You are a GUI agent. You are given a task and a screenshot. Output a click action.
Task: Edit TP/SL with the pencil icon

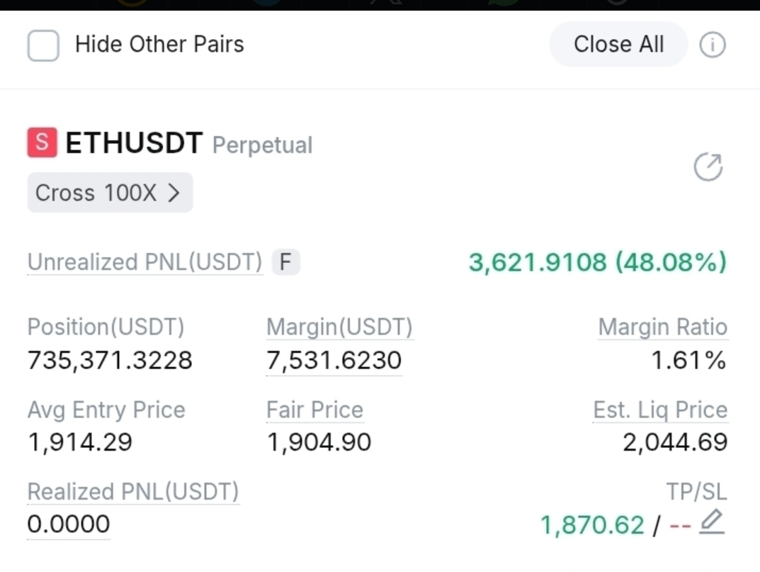tap(712, 522)
